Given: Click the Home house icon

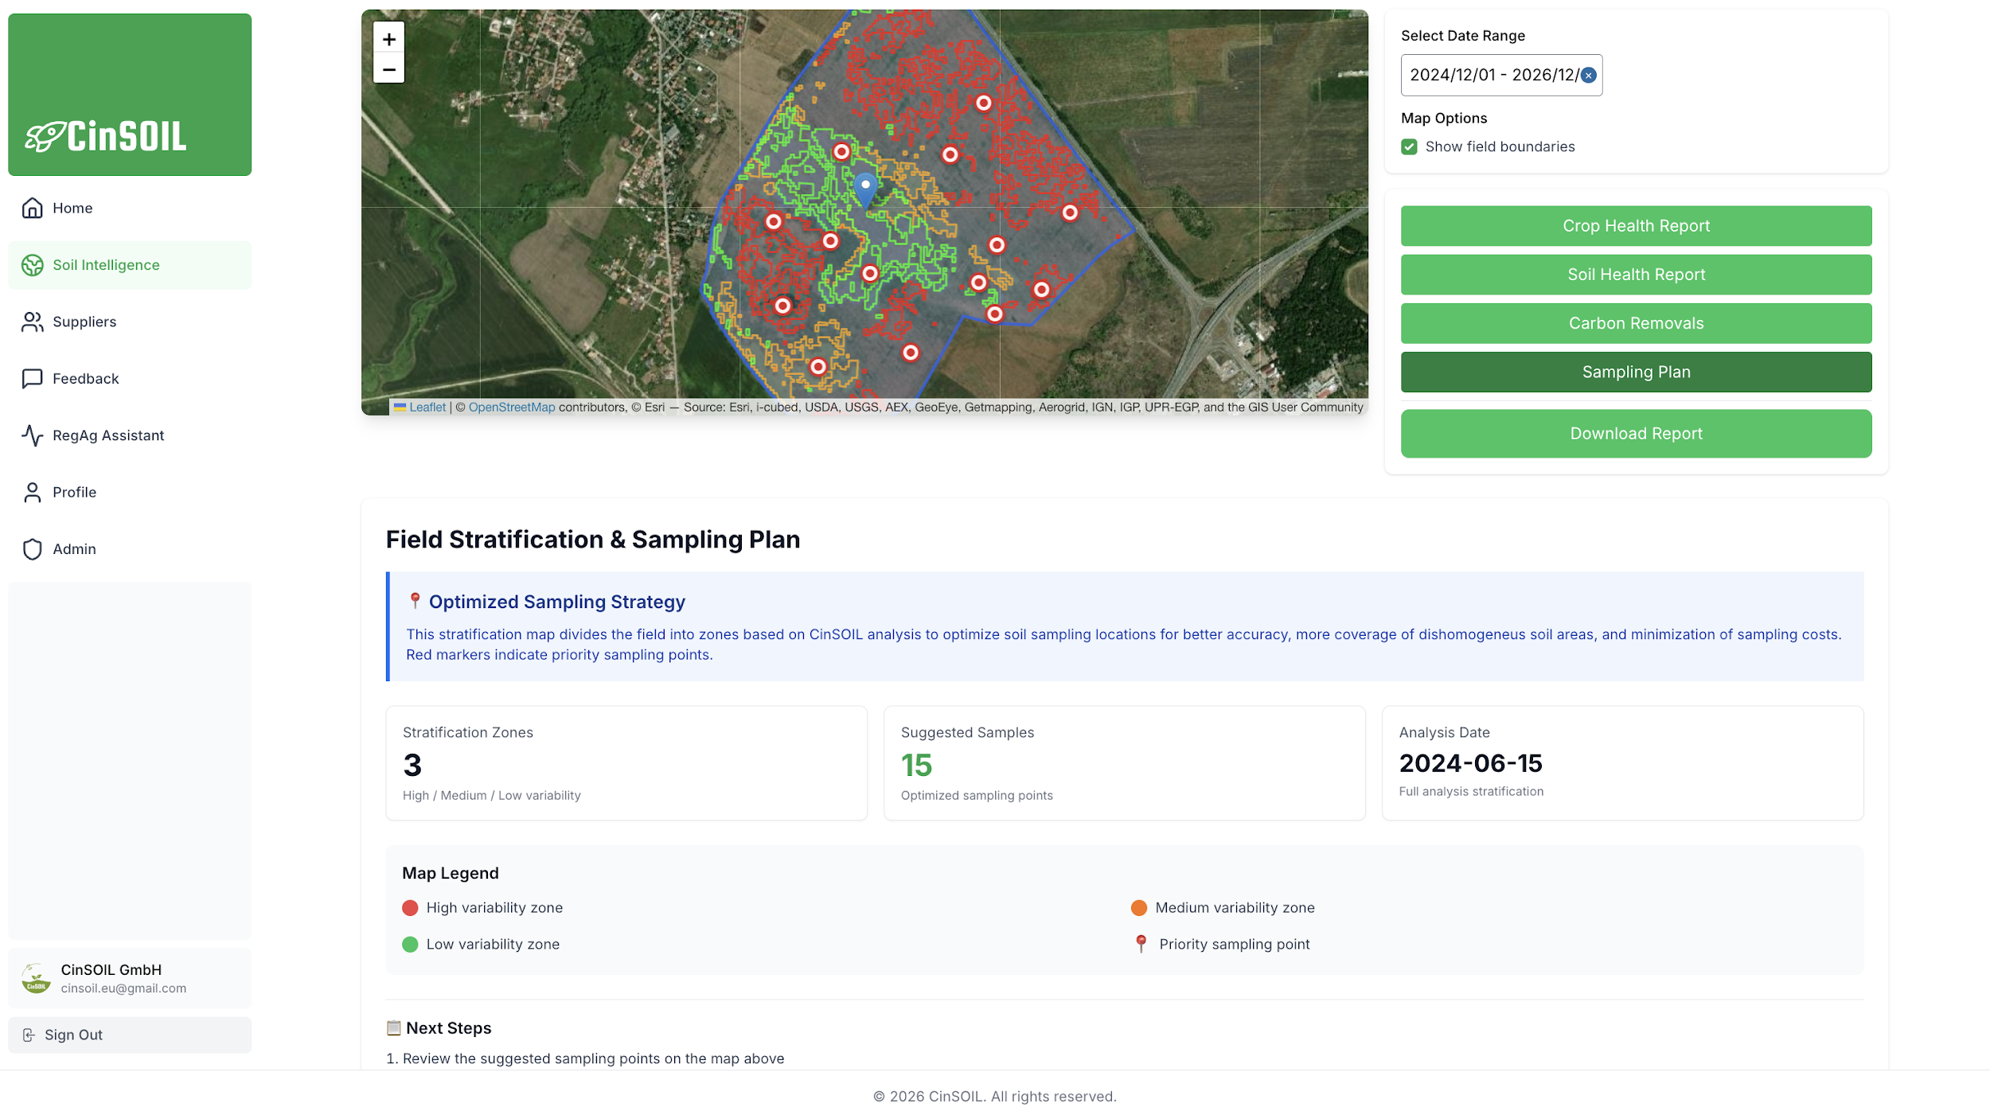Looking at the screenshot, I should tap(32, 208).
